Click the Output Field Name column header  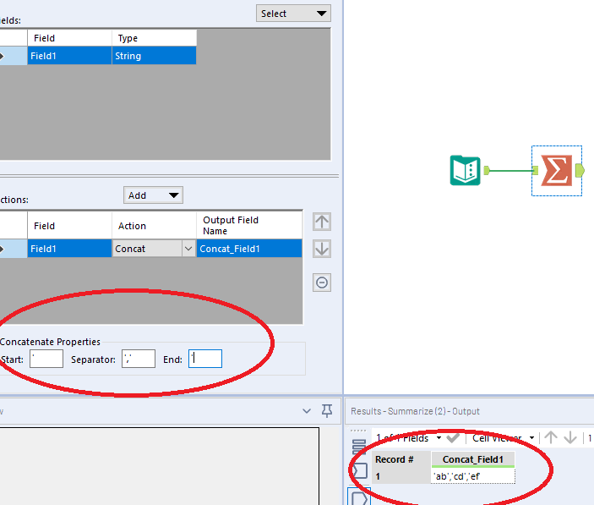[249, 226]
